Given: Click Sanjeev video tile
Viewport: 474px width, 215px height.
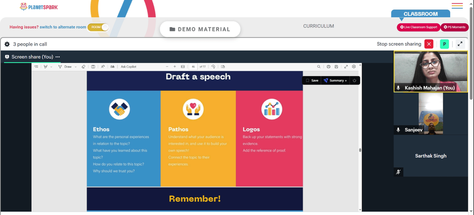Looking at the screenshot, I should pyautogui.click(x=431, y=113).
